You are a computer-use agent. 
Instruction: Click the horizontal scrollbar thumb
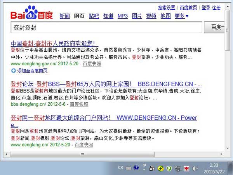click(82, 154)
